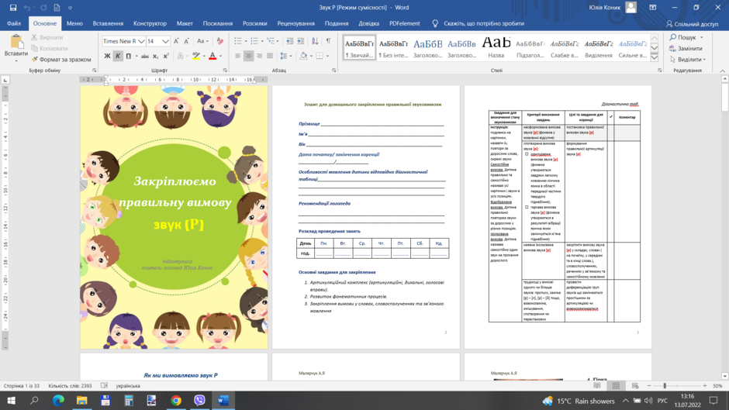Image resolution: width=729 pixels, height=410 pixels.
Task: Open the font name dropdown Times New R
Action: [x=141, y=41]
